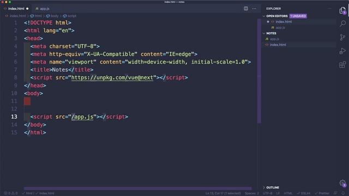Click the EXPLORER panel title
349x196 pixels.
[274, 9]
